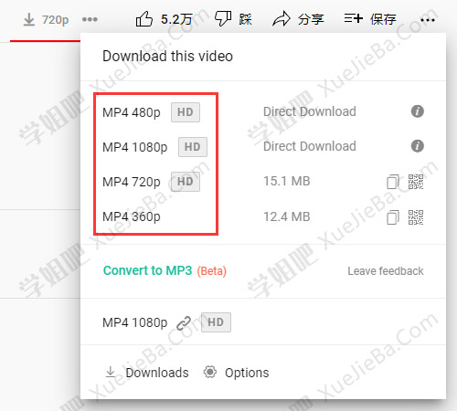The height and width of the screenshot is (411, 457).
Task: Click the HD badge next to MP4 720p
Action: pos(186,182)
